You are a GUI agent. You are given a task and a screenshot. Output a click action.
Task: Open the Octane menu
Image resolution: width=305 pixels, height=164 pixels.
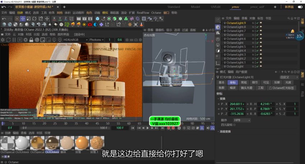tap(156, 13)
